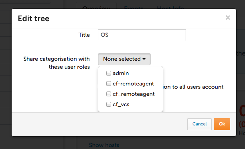The width and height of the screenshot is (245, 149).
Task: Confirm changes with the orange Ok button
Action: tap(222, 124)
